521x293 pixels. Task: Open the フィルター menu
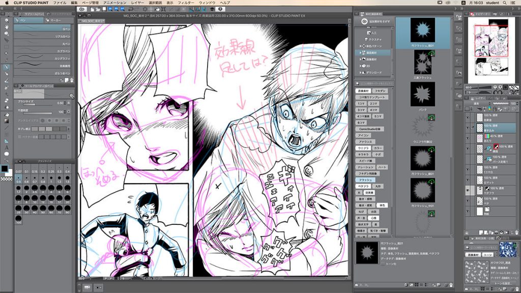186,3
